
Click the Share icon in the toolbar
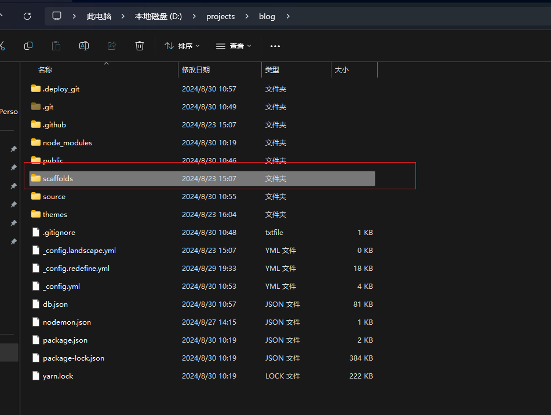pyautogui.click(x=112, y=46)
